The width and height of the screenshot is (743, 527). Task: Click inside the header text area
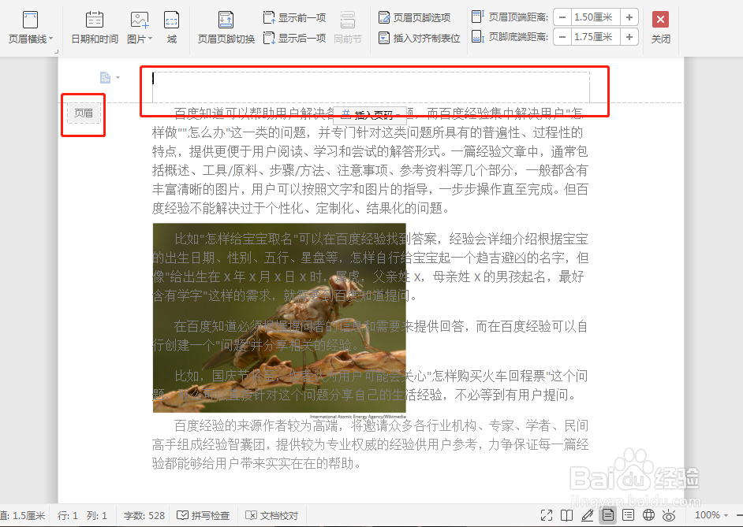tap(371, 87)
